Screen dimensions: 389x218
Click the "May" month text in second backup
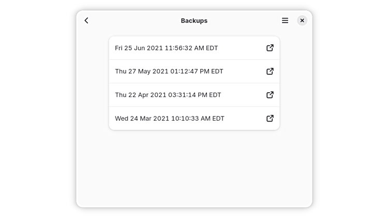click(x=143, y=72)
